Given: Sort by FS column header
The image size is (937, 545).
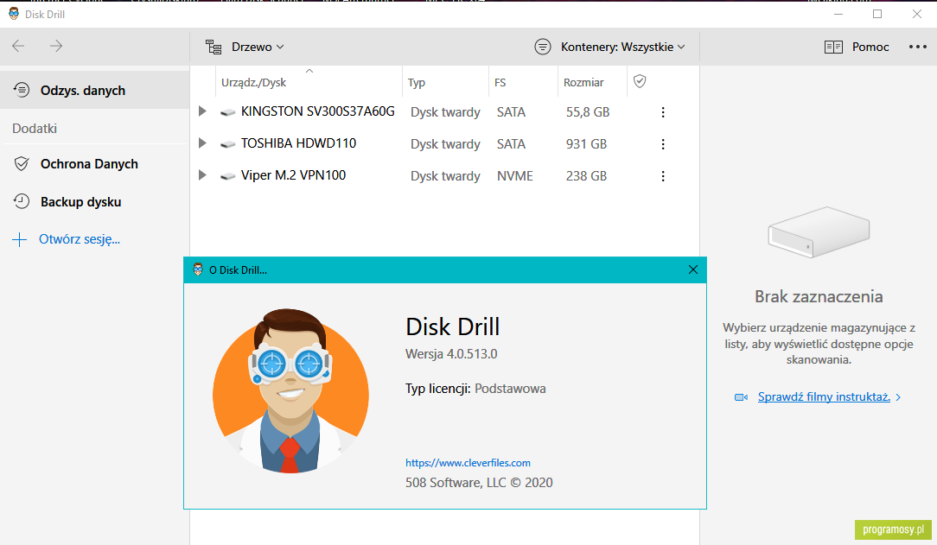Looking at the screenshot, I should click(524, 82).
